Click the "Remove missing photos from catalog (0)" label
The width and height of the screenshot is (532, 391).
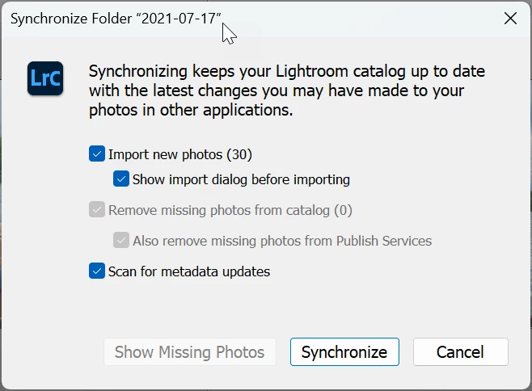(230, 210)
